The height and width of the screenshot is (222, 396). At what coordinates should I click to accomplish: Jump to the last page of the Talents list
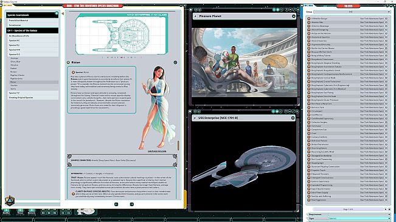(389, 209)
